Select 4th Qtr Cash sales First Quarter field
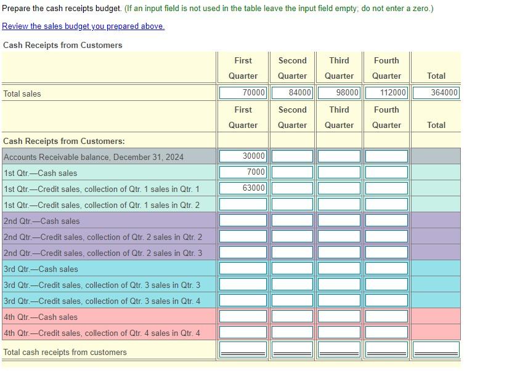Image resolution: width=512 pixels, height=371 pixels. tap(243, 316)
